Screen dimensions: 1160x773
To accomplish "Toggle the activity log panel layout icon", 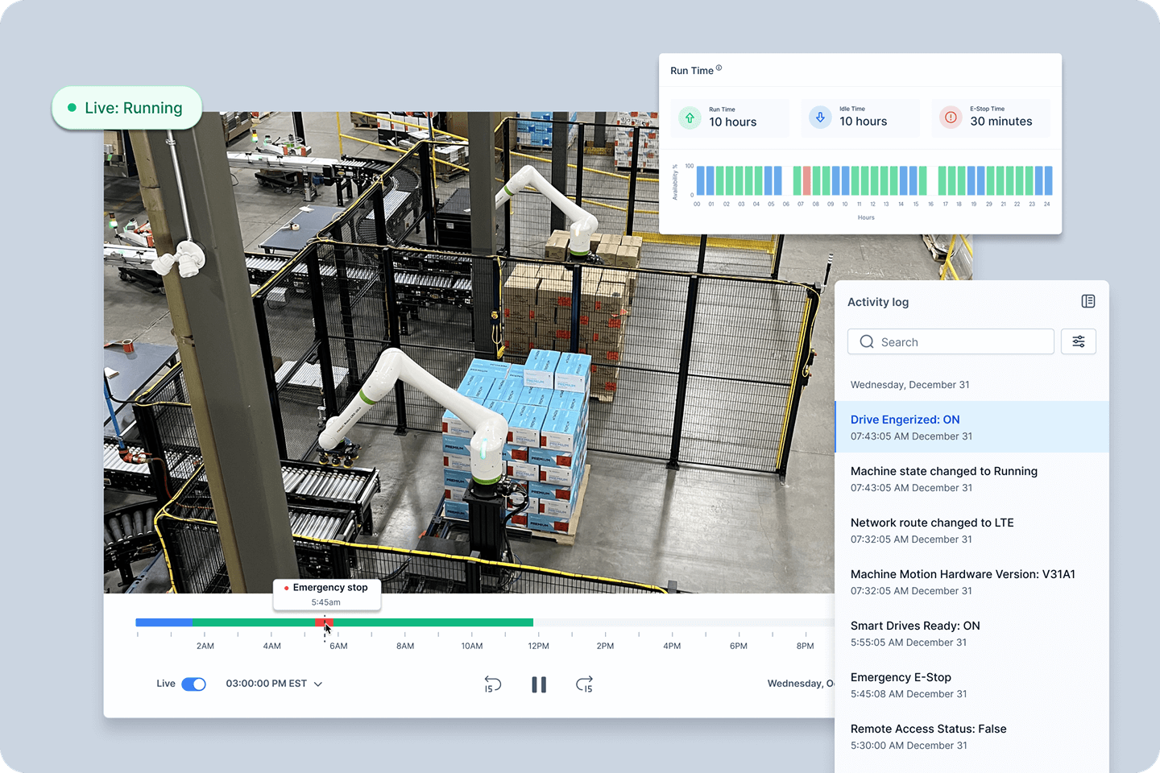I will point(1087,301).
